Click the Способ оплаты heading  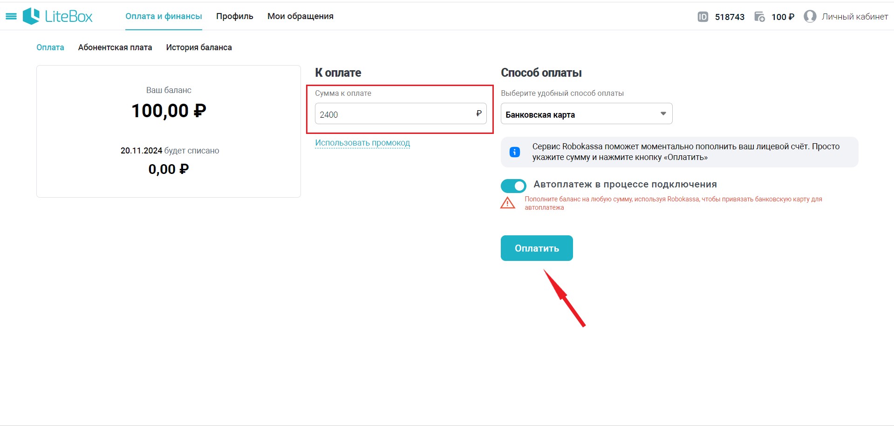541,73
